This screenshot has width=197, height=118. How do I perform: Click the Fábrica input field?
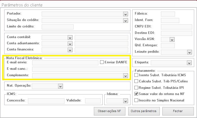click(x=168, y=14)
